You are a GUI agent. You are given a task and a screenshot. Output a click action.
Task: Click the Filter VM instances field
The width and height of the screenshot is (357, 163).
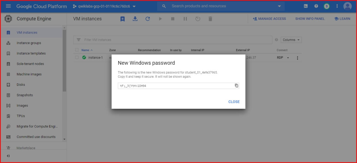click(173, 40)
